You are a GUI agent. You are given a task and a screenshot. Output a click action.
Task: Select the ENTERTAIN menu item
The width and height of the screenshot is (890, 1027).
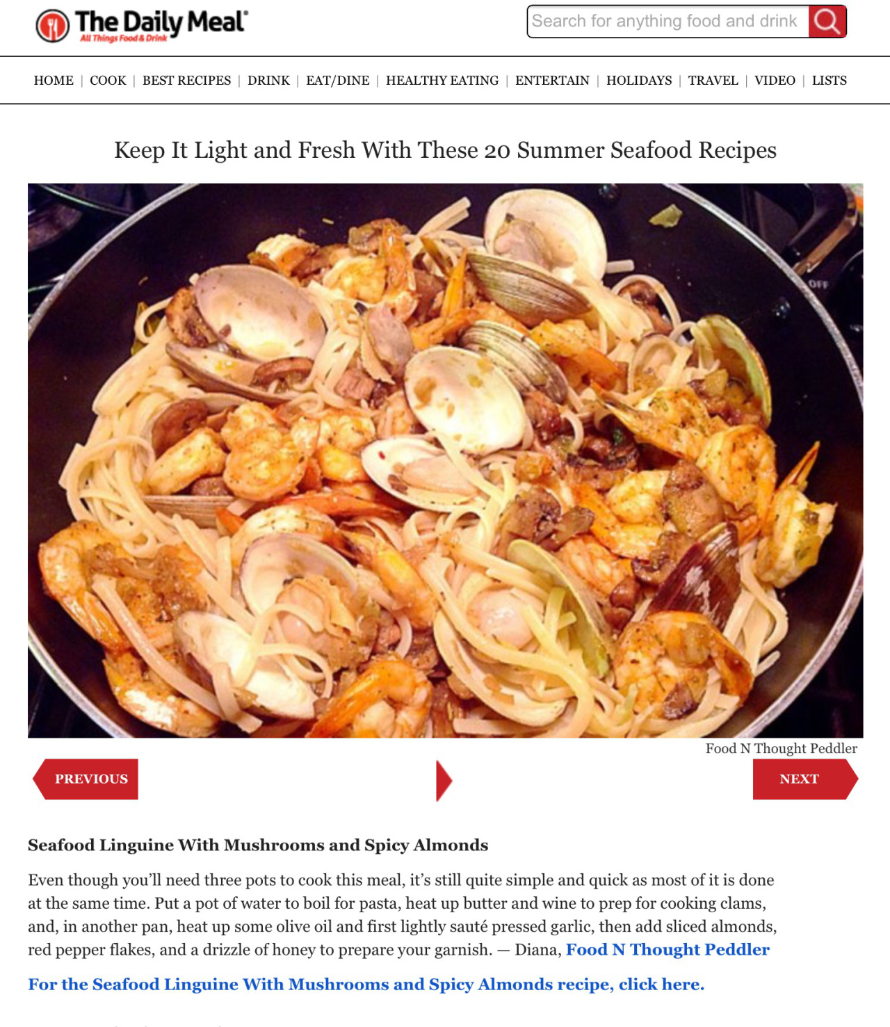(x=552, y=81)
